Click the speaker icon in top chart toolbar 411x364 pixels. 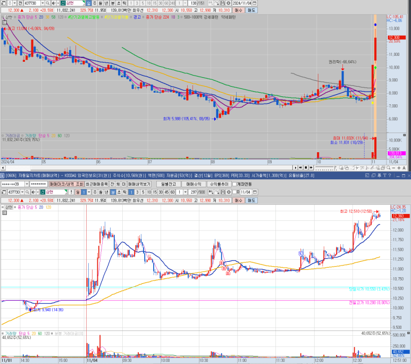(x=54, y=3)
